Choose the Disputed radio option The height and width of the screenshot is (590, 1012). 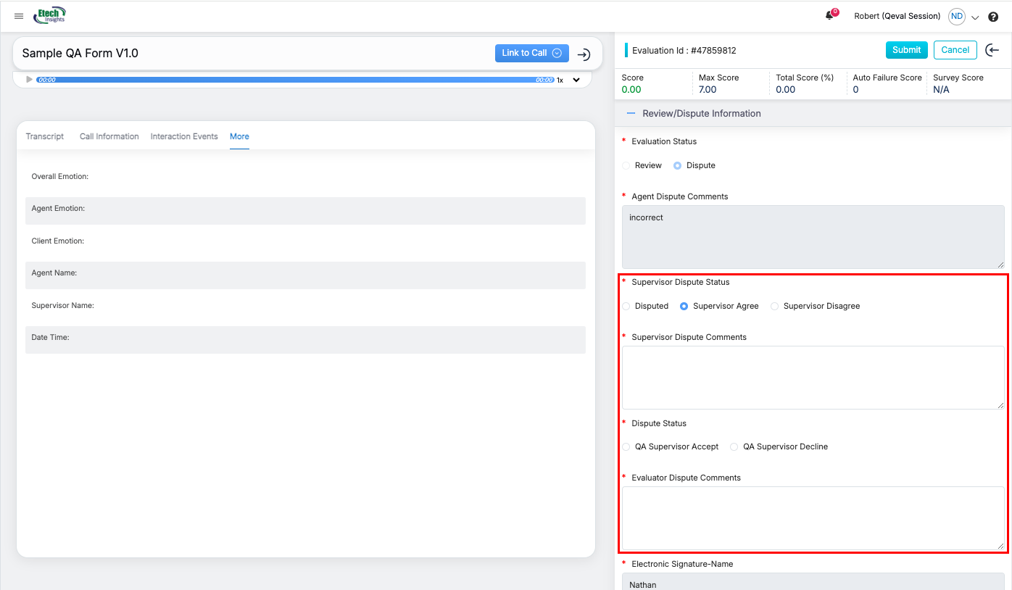tap(626, 307)
